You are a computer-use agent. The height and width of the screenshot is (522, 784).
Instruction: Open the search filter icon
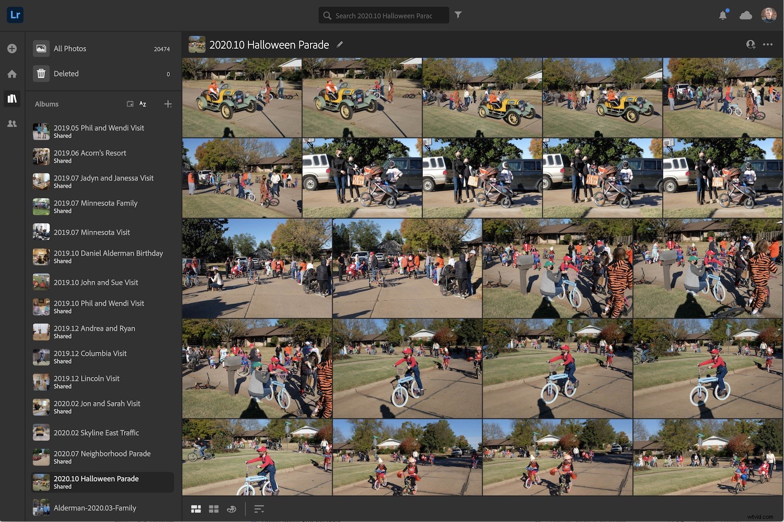[x=458, y=15]
